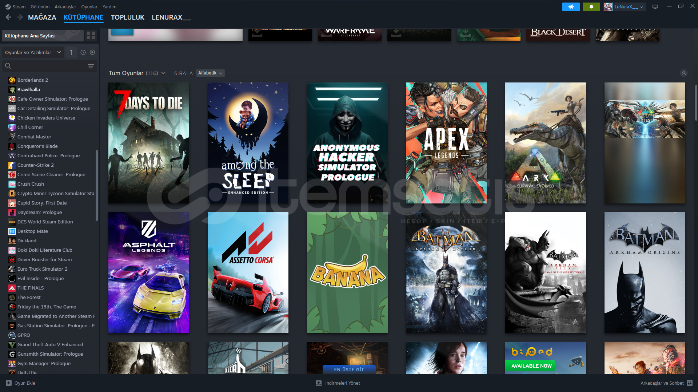698x392 pixels.
Task: Open 7 Days to Die cover
Action: coord(149,143)
